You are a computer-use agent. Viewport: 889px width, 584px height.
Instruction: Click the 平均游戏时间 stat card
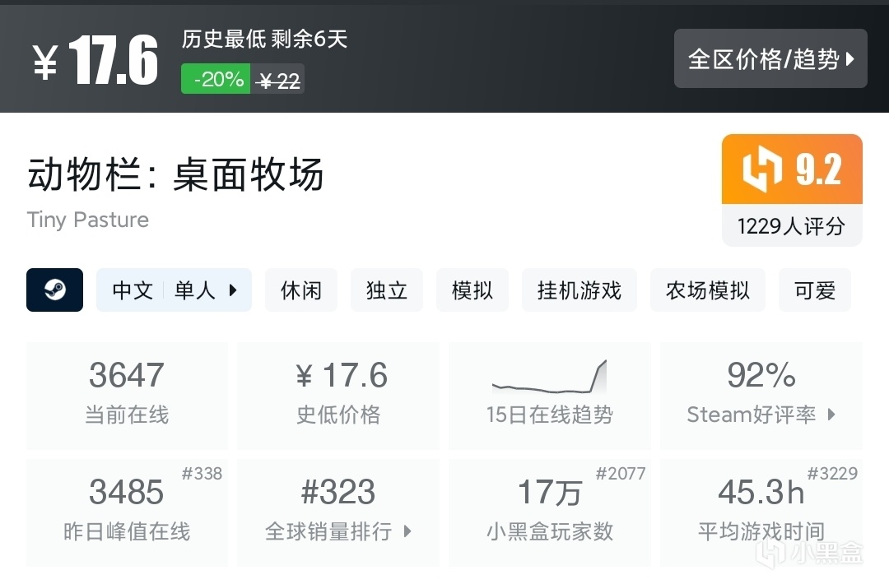[761, 512]
